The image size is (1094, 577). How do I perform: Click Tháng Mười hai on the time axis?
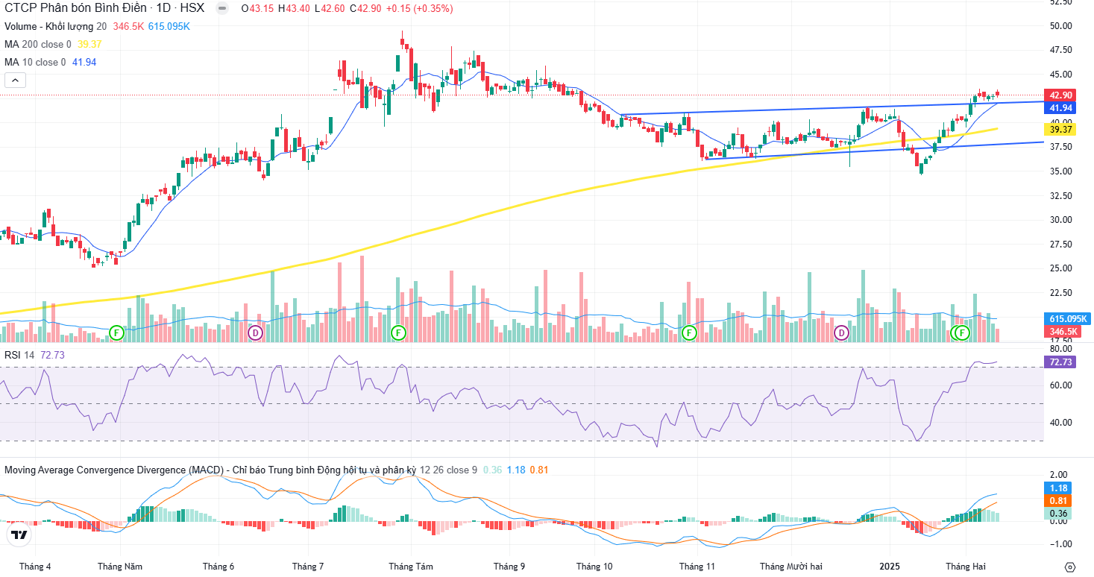click(x=790, y=567)
